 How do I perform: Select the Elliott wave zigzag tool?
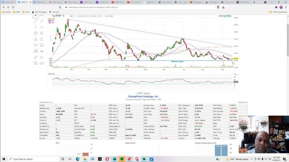pos(42,57)
